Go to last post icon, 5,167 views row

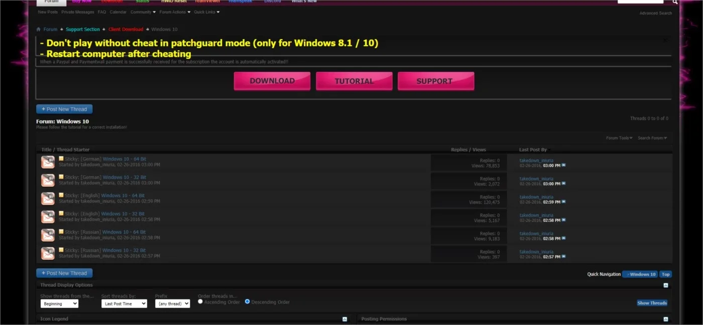click(x=563, y=220)
